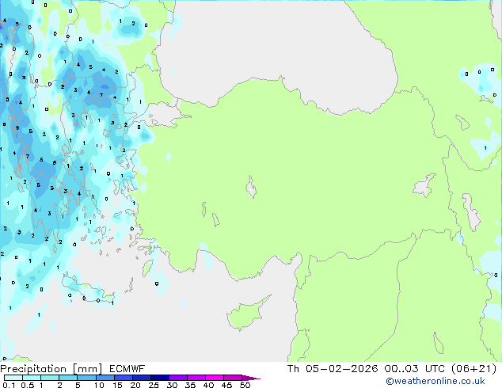502x388 pixels.
Task: Click the '00..03 UTC' time text
Action: (415, 369)
